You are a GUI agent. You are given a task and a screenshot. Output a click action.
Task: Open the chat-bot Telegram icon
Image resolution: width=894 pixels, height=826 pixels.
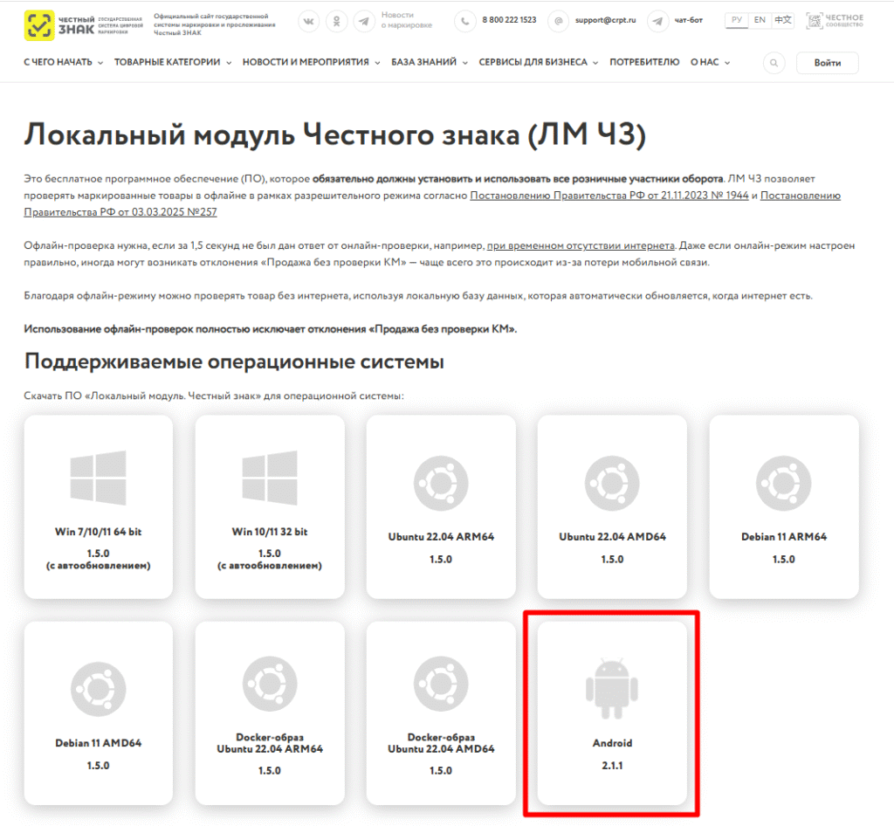click(657, 22)
